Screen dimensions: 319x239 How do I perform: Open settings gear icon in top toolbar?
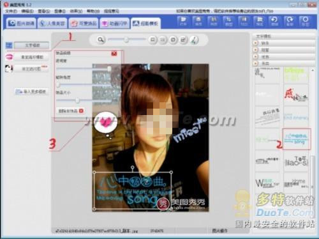305,21
